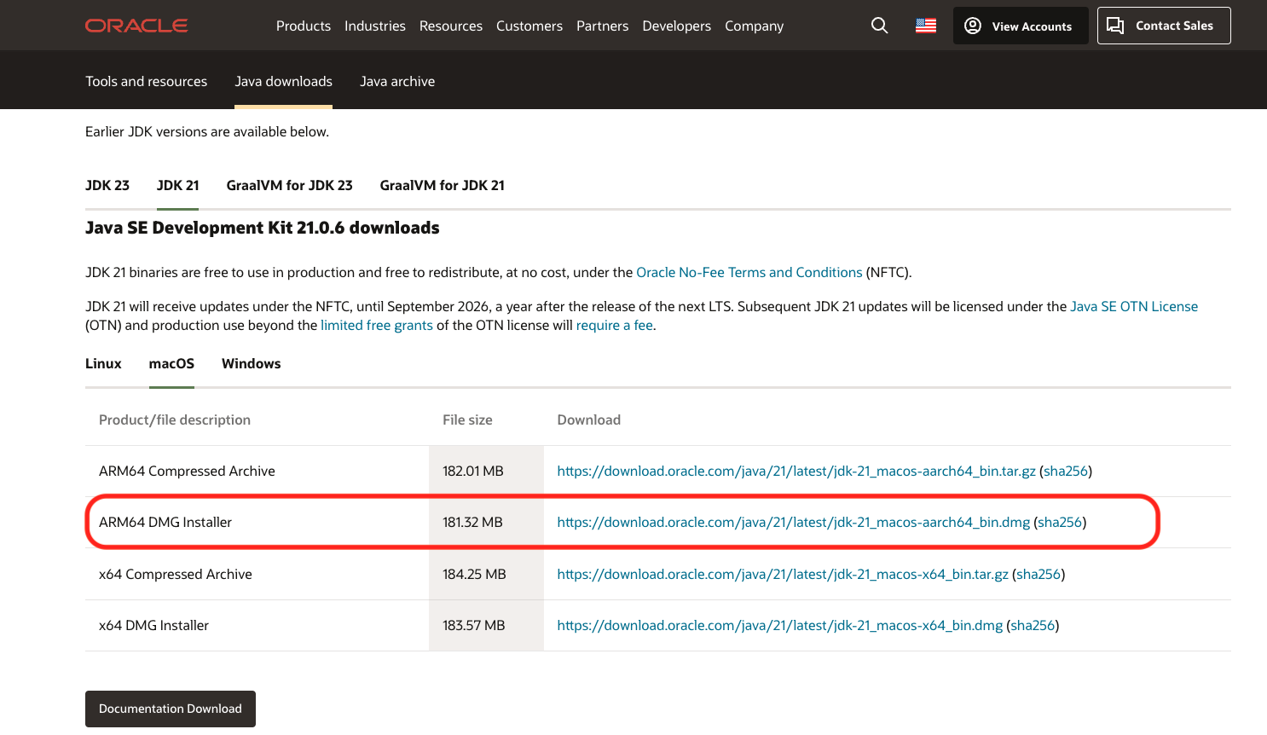Image resolution: width=1267 pixels, height=735 pixels.
Task: Download the macOS aarch64 tar.gz archive link
Action: pyautogui.click(x=796, y=471)
